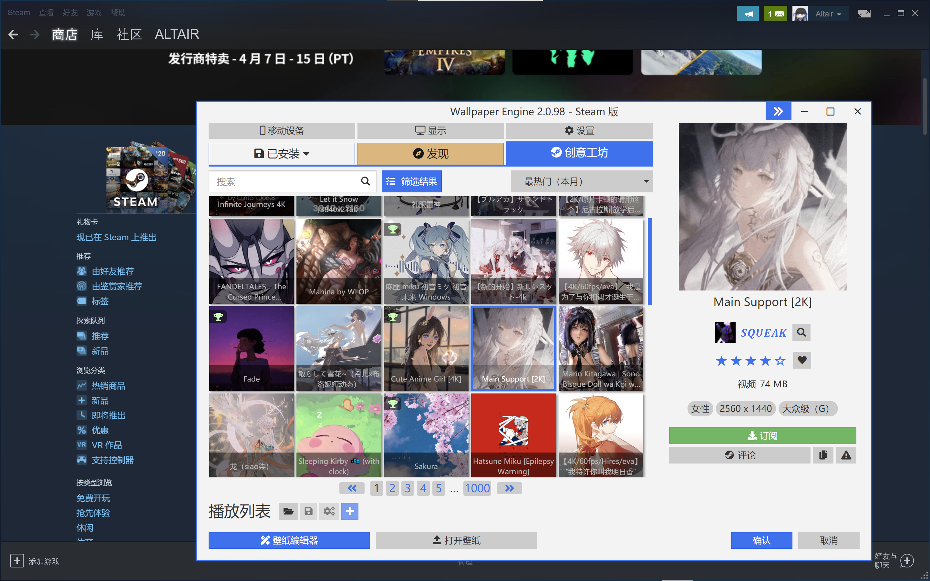Click the Add Game plus icon in Steam
930x581 pixels.
(17, 561)
